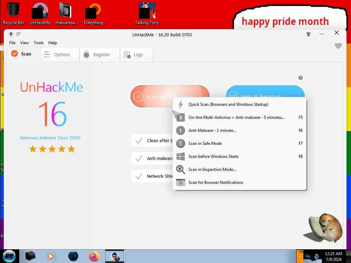Choose Scan before Windows Starts
The height and width of the screenshot is (263, 351).
coord(240,156)
